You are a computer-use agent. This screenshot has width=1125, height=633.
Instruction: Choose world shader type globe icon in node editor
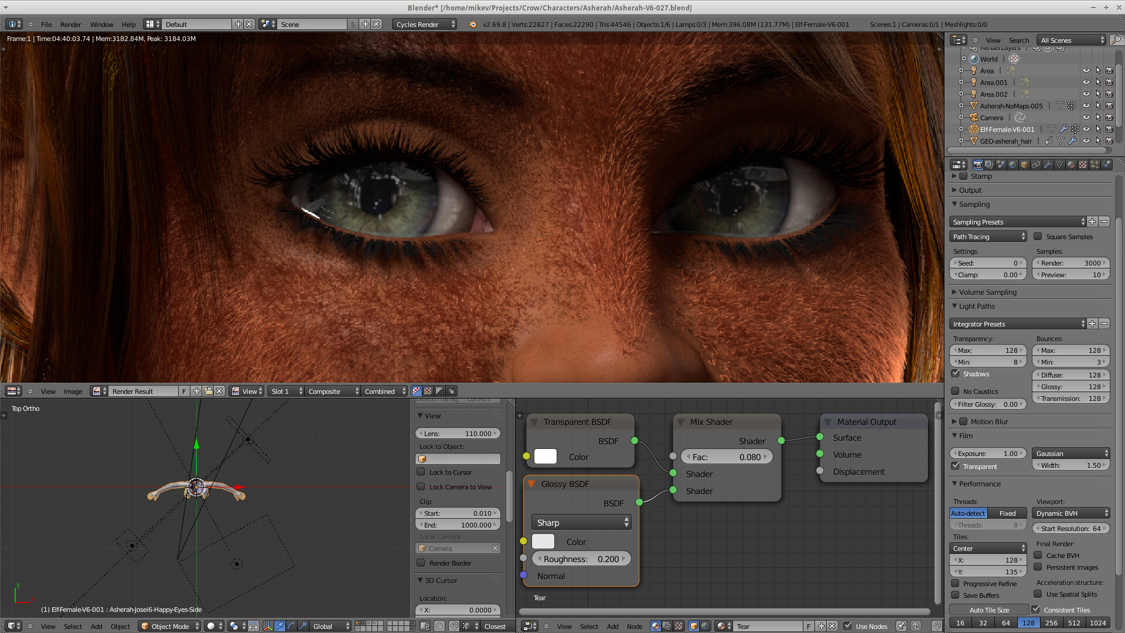[x=705, y=626]
